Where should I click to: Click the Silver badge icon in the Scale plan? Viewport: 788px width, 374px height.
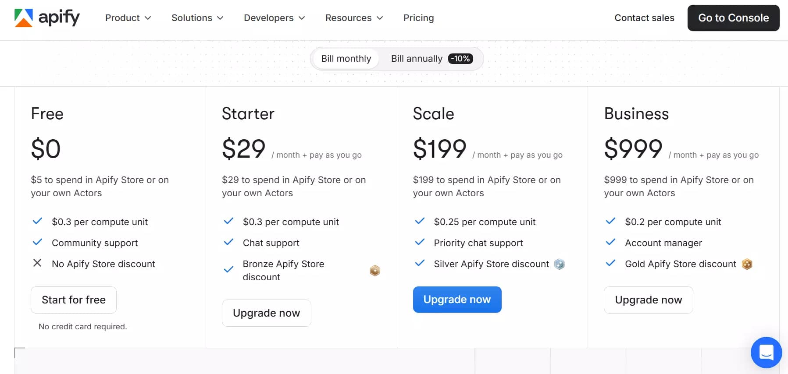coord(559,264)
